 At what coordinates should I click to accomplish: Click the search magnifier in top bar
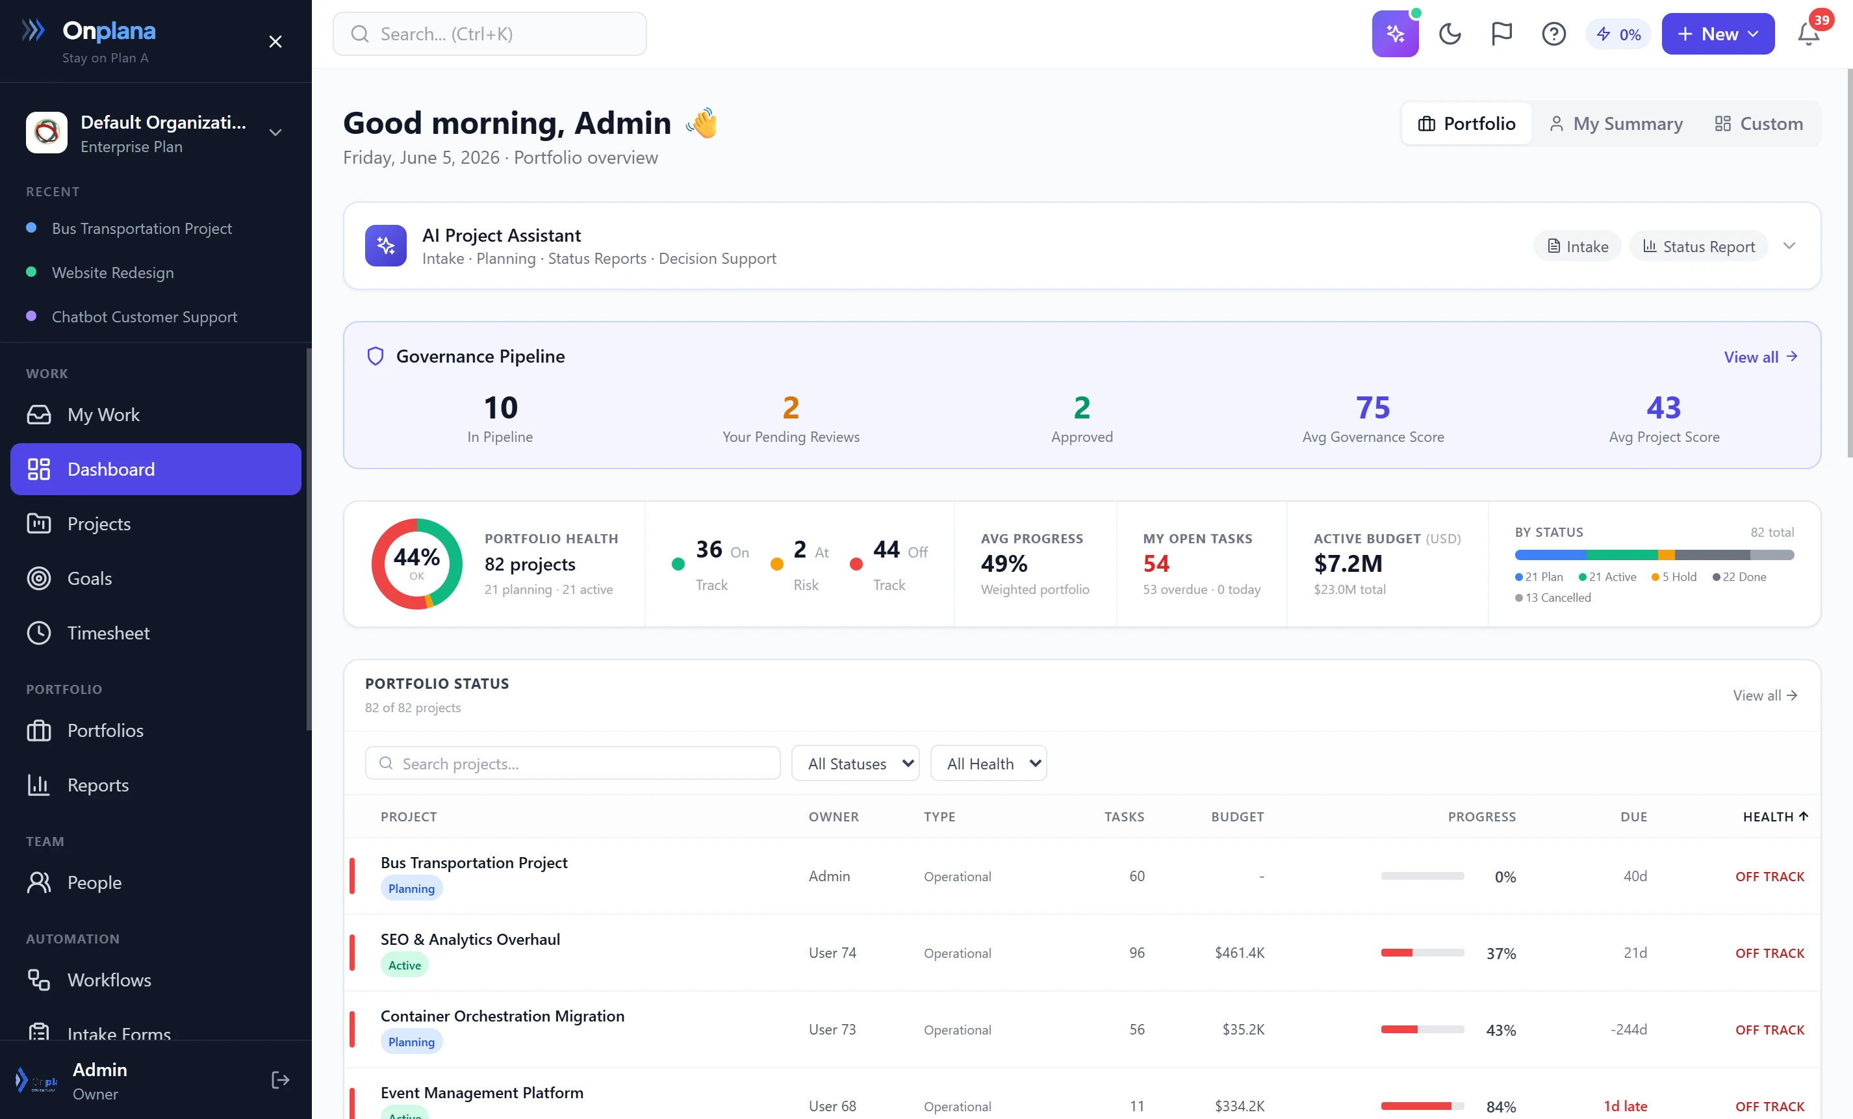coord(360,34)
